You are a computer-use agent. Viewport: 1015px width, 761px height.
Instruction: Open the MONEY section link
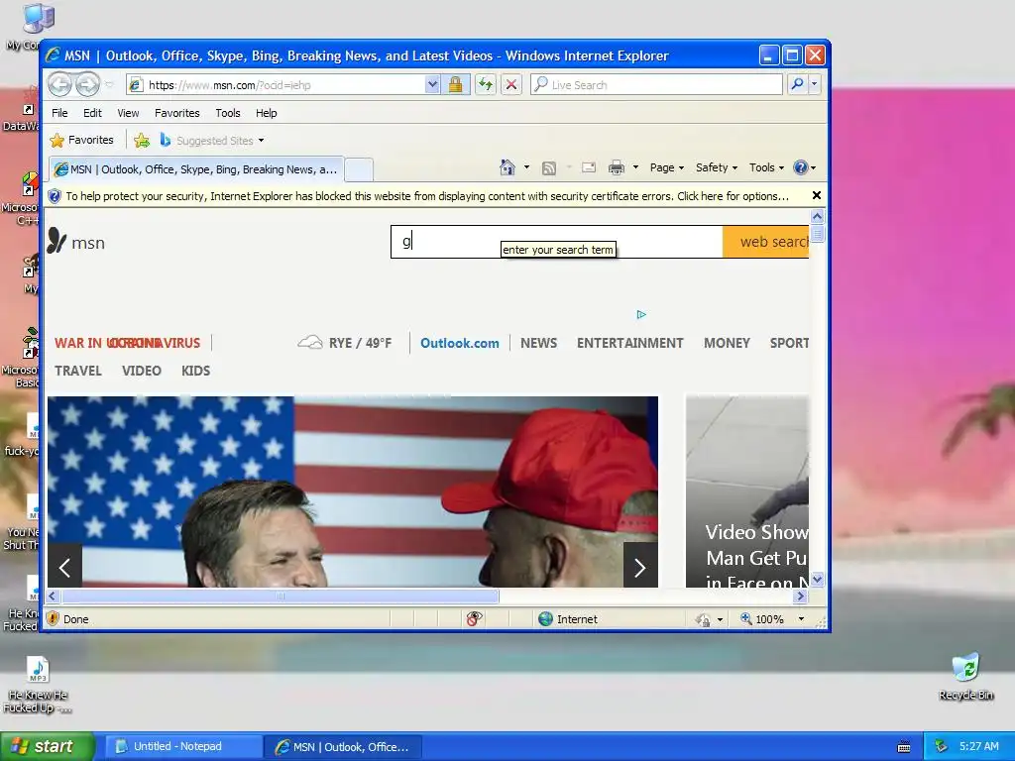pos(727,343)
